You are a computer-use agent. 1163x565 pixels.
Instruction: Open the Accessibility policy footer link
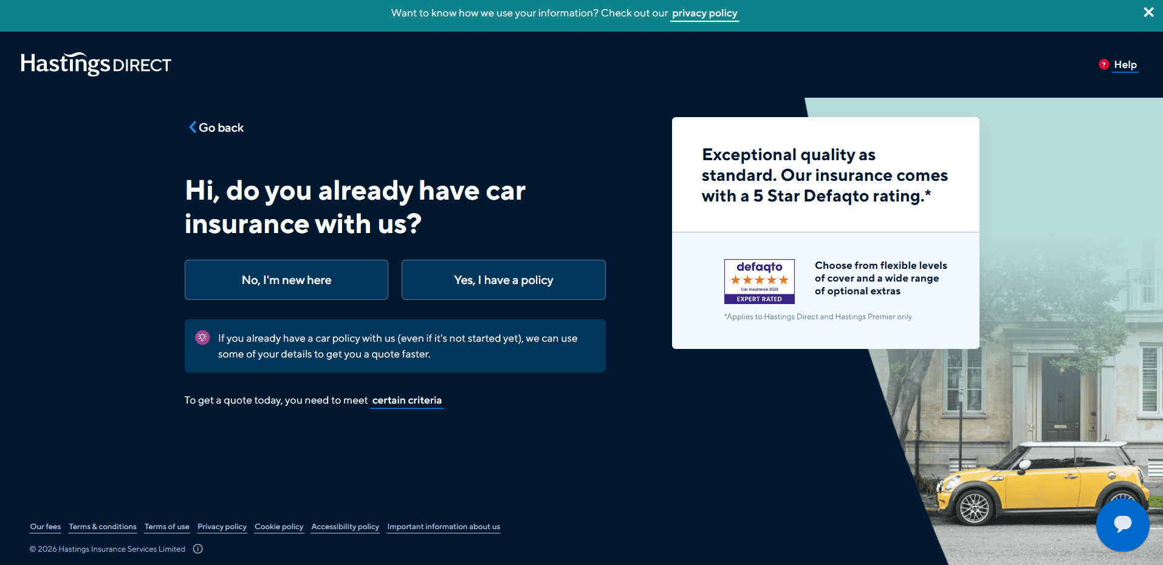point(345,527)
